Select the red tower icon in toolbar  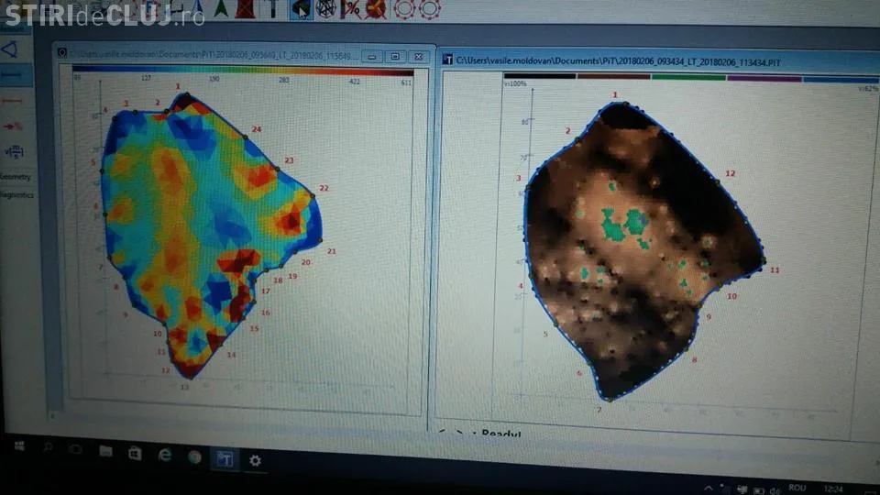tap(245, 8)
